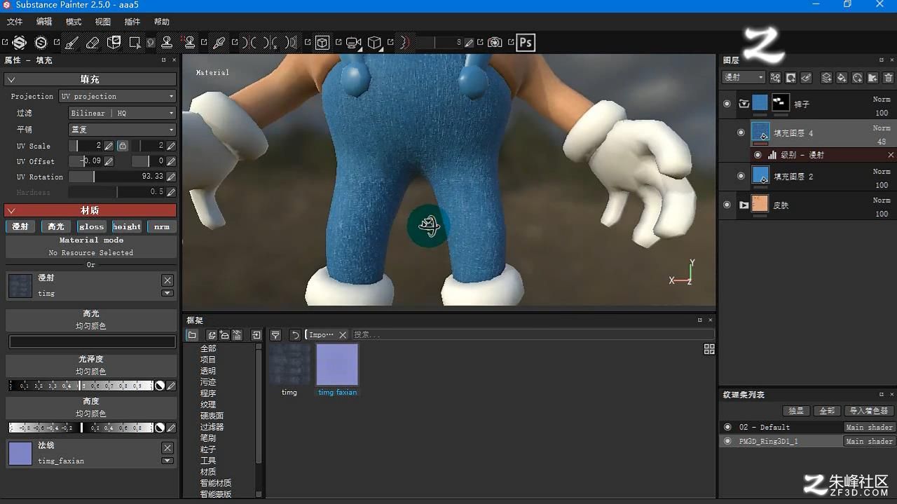Click the 高光 color bar
Screen dimensions: 897x504
pos(92,342)
